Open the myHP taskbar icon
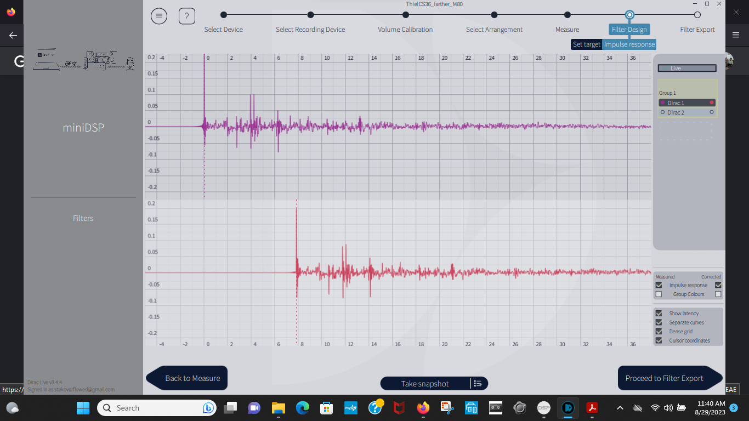This screenshot has width=749, height=421. (x=351, y=408)
